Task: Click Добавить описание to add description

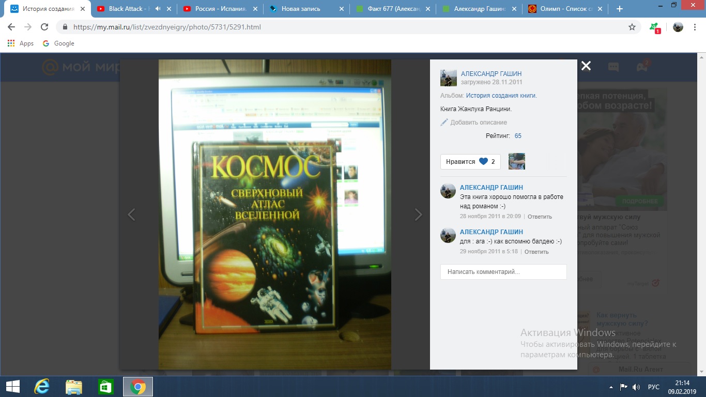Action: (474, 123)
